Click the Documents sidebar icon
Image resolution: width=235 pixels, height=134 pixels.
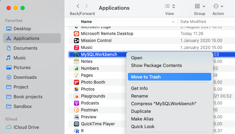coord(9,48)
